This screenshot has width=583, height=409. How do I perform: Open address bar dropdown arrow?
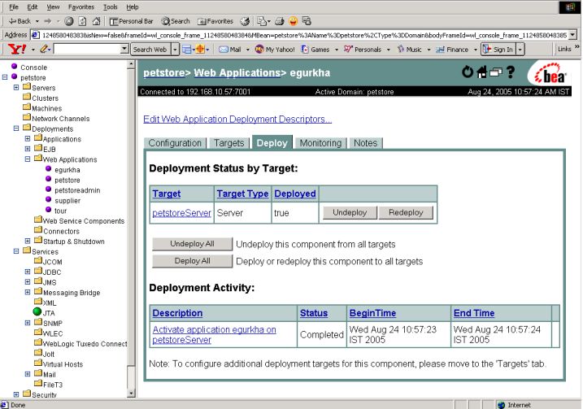point(572,35)
